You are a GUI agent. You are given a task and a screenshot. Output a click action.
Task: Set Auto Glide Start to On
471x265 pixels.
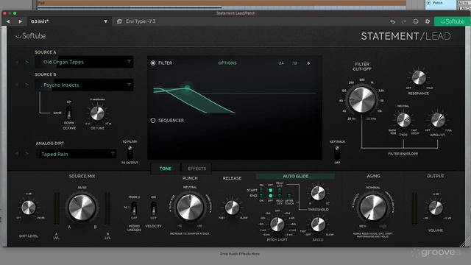tap(261, 190)
